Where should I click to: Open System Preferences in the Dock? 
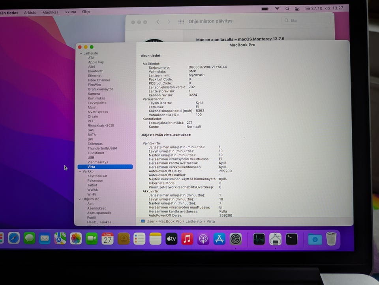click(236, 239)
